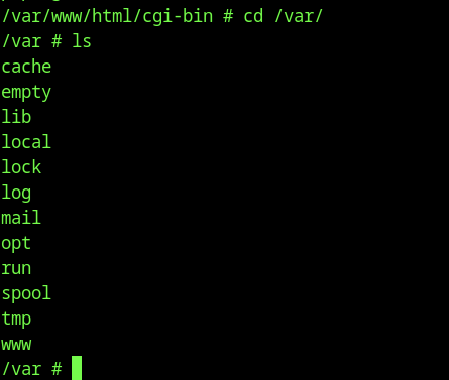Select the 'log' directory name
Screen dimensions: 449x380
pyautogui.click(x=16, y=193)
